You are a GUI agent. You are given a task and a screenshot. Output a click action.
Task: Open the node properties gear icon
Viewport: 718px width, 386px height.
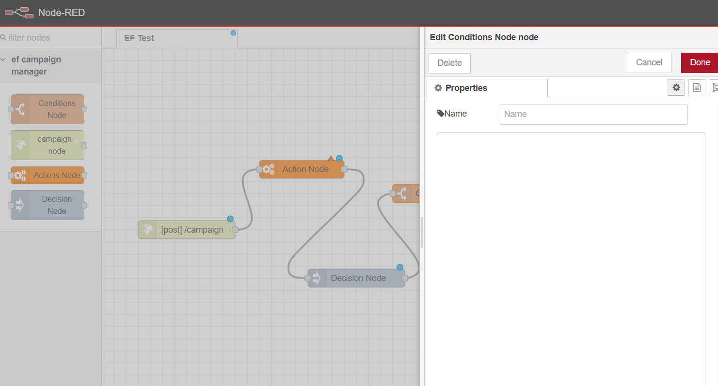coord(676,88)
